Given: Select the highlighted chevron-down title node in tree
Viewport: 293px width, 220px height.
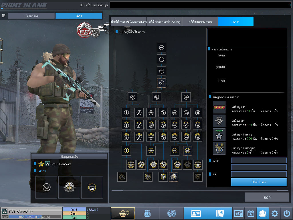Looking at the screenshot, I should (x=162, y=83).
